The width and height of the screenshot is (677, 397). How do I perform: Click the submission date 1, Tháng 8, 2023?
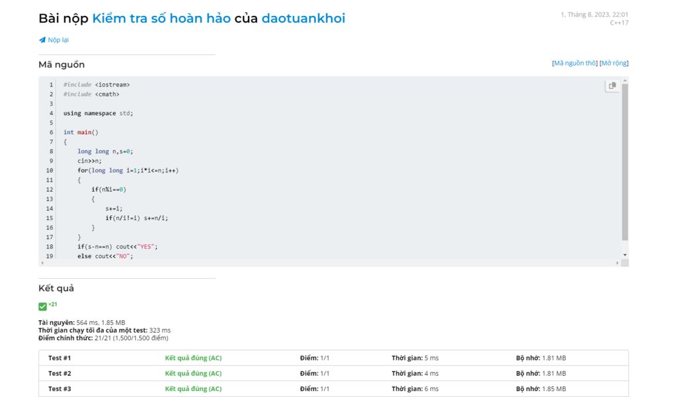(x=594, y=15)
